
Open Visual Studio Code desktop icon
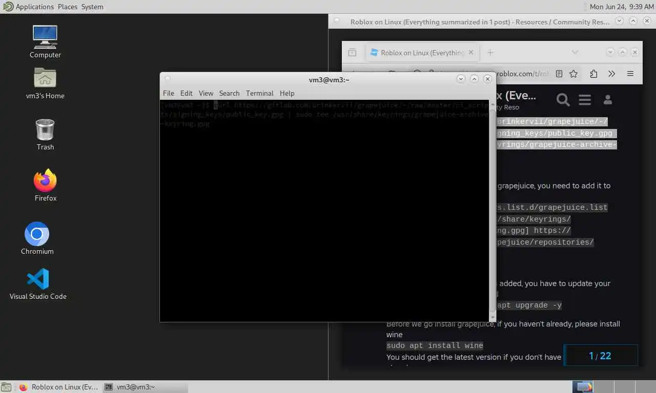click(x=38, y=283)
